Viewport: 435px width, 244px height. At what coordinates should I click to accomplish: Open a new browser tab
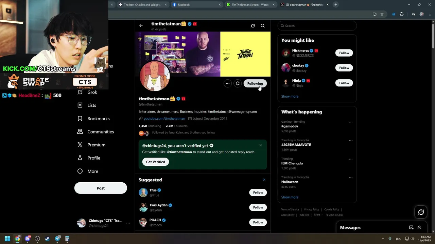(335, 5)
